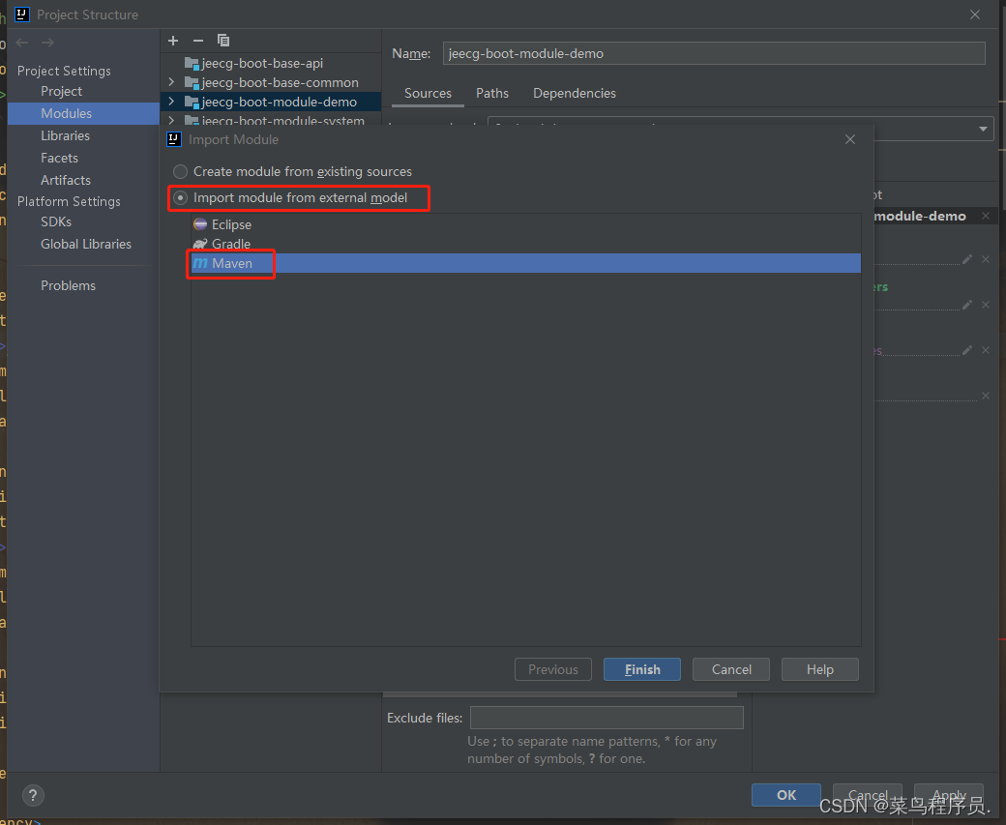This screenshot has height=825, width=1006.
Task: Open Problems page
Action: pos(68,285)
